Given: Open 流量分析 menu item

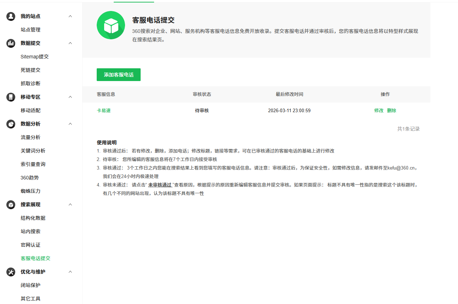Looking at the screenshot, I should click(30, 137).
